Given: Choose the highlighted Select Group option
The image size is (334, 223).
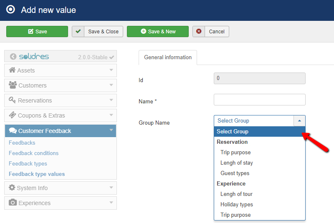Looking at the screenshot, I should pos(259,132).
